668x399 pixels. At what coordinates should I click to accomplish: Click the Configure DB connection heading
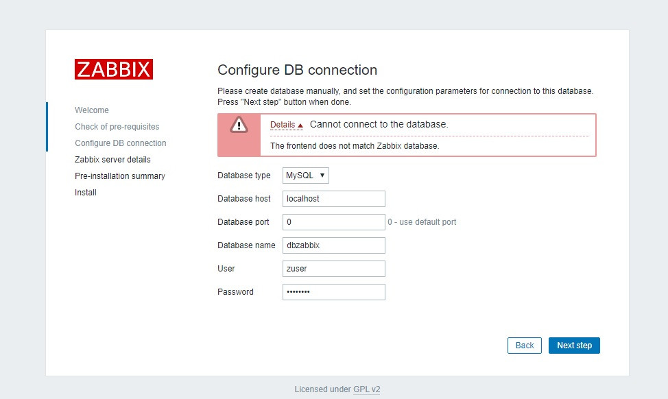coord(297,70)
